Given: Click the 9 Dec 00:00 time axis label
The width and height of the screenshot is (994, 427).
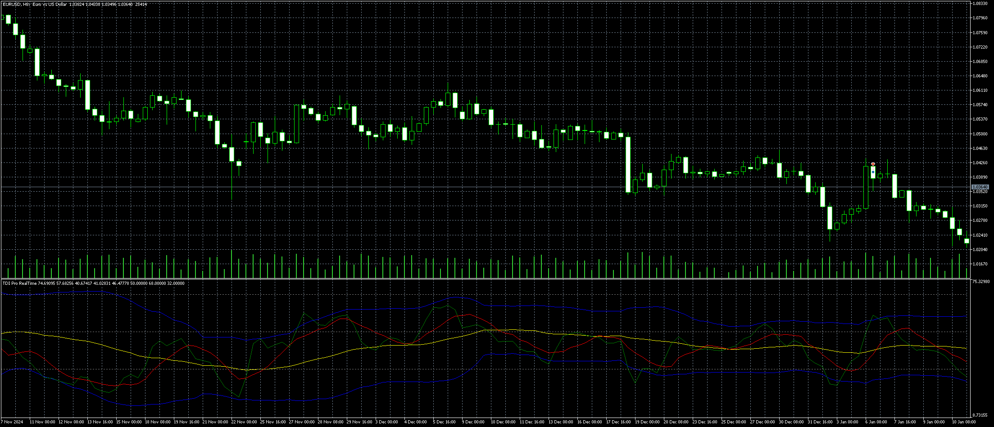Looking at the screenshot, I should (x=473, y=422).
